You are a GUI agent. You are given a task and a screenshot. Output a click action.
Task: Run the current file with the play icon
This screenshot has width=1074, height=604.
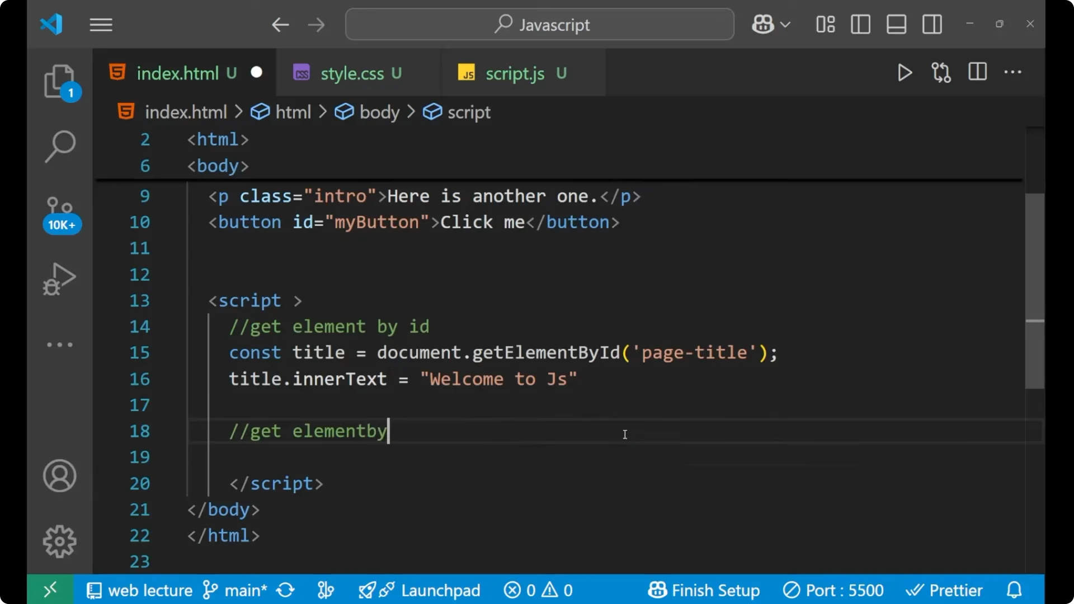click(905, 73)
